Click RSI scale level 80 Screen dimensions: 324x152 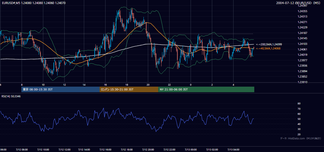299,104
